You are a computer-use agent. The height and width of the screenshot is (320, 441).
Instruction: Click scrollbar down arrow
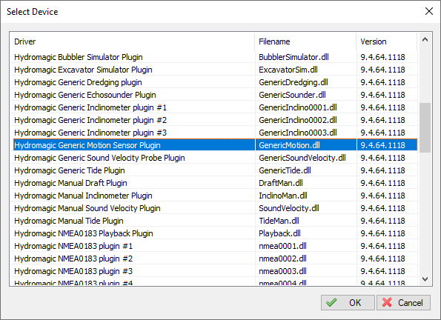425,279
